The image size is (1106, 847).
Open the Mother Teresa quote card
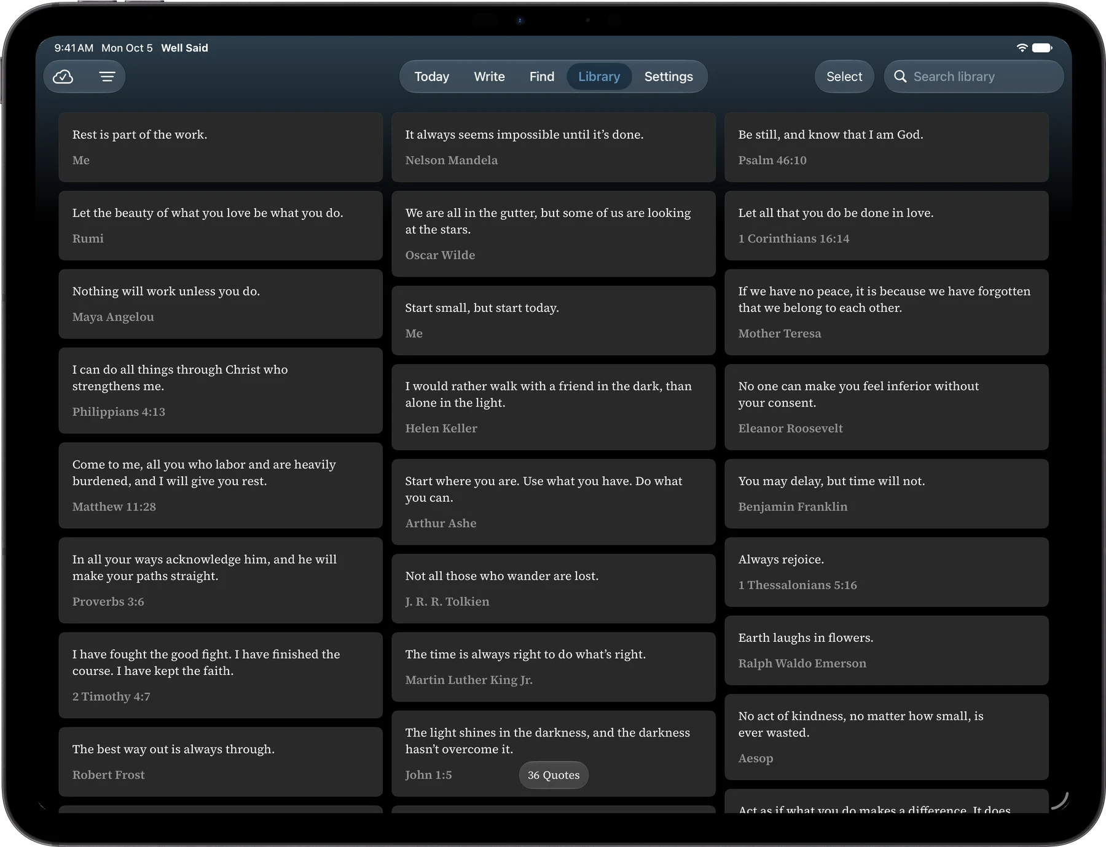click(887, 312)
